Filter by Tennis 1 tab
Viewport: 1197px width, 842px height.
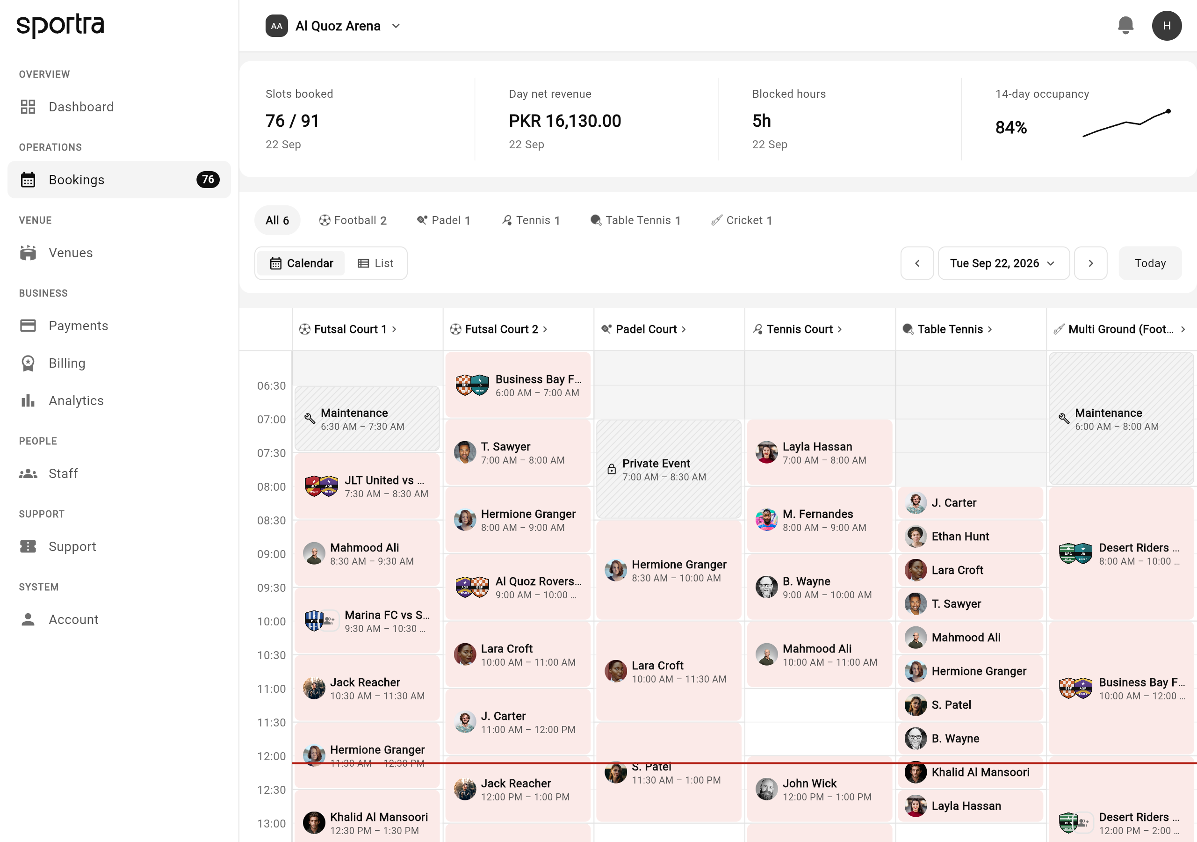[x=531, y=220]
